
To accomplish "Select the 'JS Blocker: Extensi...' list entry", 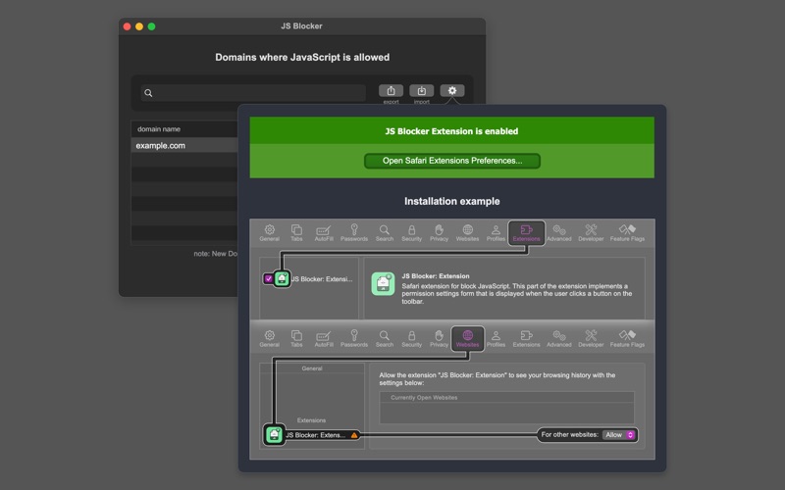I will tap(322, 279).
